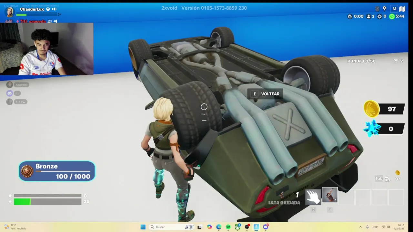413x232 pixels.
Task: Click the players remaining icon
Action: click(x=368, y=16)
